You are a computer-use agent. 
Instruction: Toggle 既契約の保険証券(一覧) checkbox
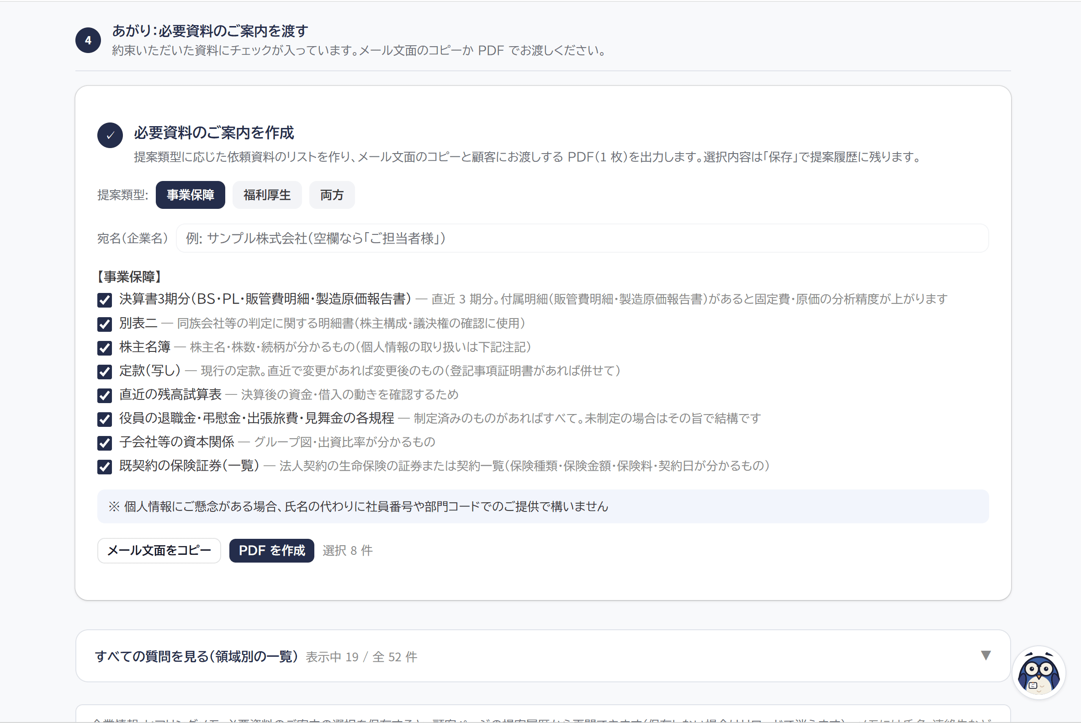[105, 467]
